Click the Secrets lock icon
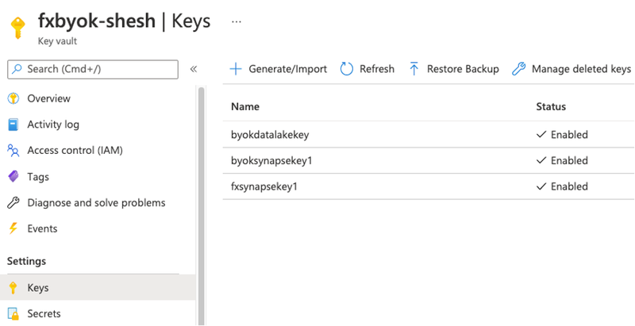Screen dimensions: 635x326 pos(13,314)
